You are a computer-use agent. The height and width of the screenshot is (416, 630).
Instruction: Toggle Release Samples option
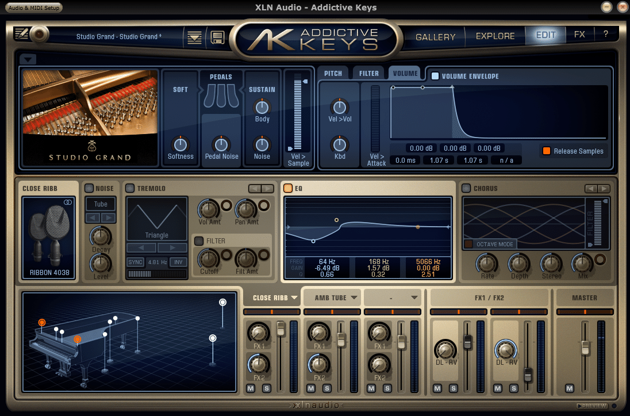point(547,151)
